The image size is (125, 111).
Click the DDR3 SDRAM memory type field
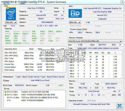111,84
